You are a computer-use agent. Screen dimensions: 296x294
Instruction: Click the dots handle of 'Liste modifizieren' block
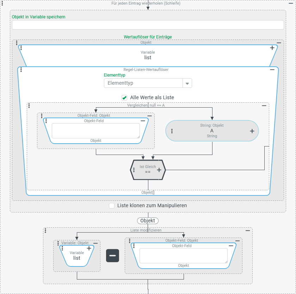point(46,230)
